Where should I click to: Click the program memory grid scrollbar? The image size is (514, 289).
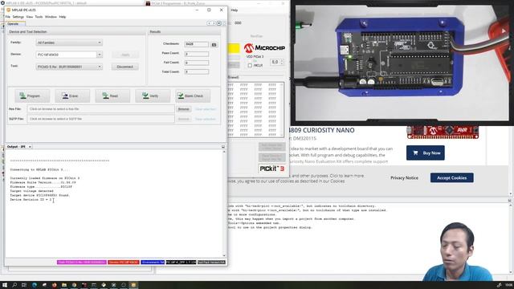point(282,110)
